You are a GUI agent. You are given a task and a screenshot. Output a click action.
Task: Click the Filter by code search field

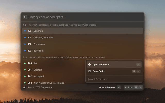click(82, 17)
